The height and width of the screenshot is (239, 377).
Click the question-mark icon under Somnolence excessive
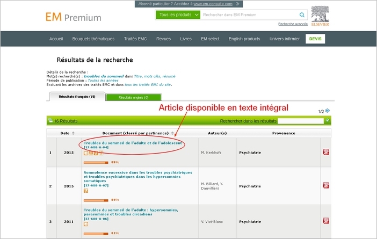(x=86, y=191)
